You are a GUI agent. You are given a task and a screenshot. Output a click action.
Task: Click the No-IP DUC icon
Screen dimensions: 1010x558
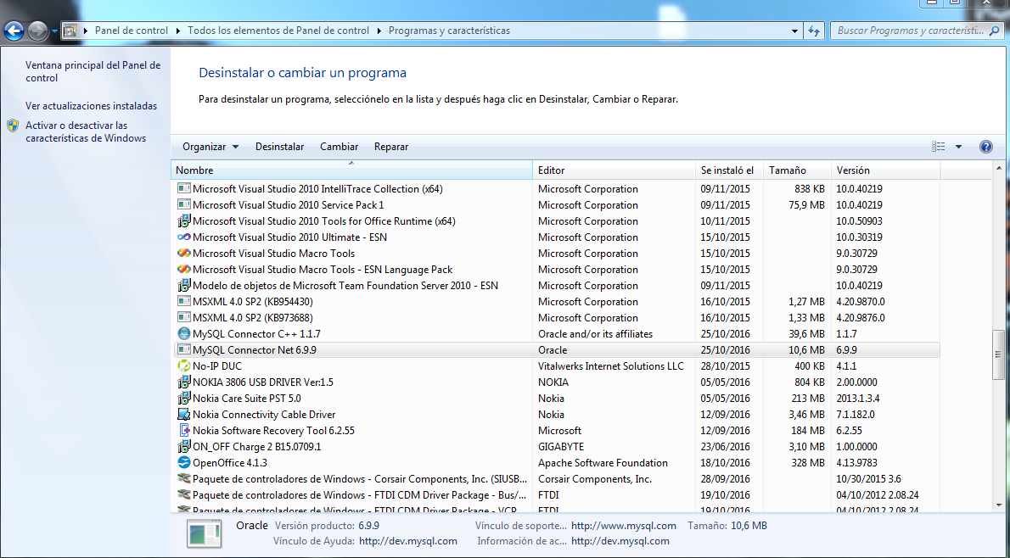tap(183, 366)
